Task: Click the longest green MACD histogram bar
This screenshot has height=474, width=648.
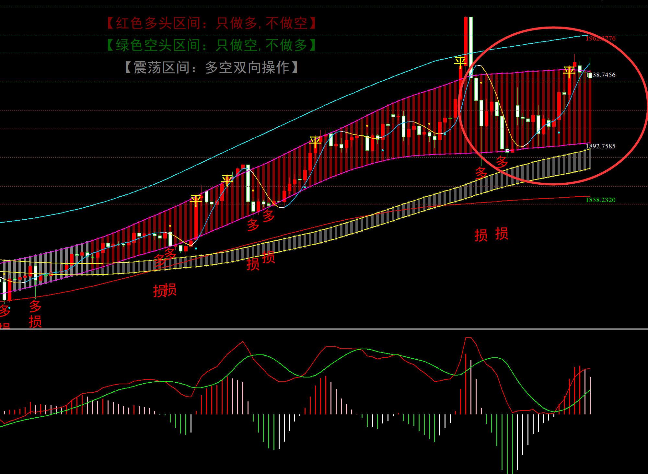Action: [x=512, y=444]
